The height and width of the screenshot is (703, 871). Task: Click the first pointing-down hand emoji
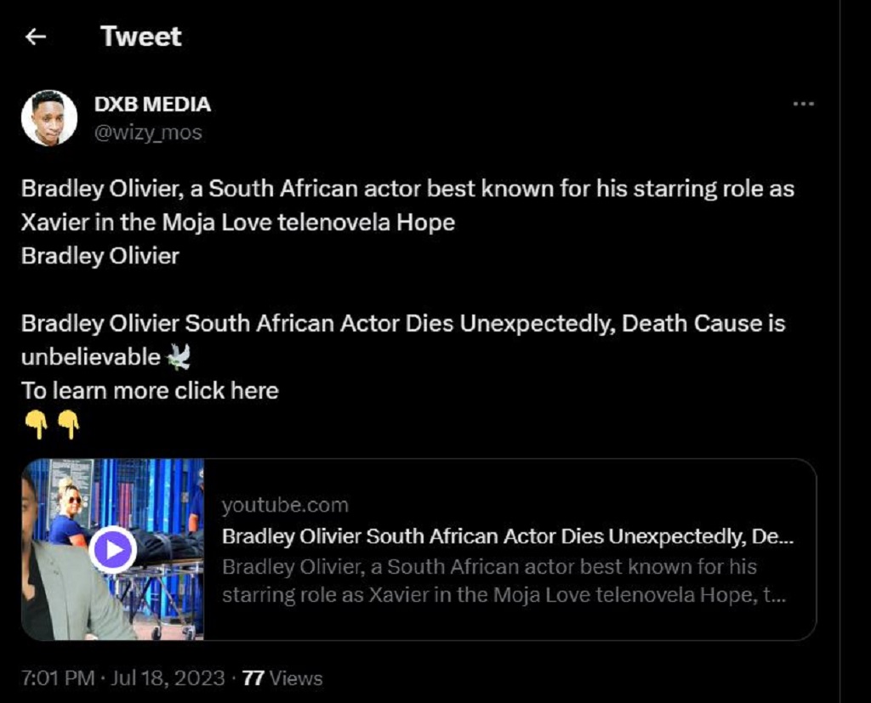pyautogui.click(x=36, y=424)
